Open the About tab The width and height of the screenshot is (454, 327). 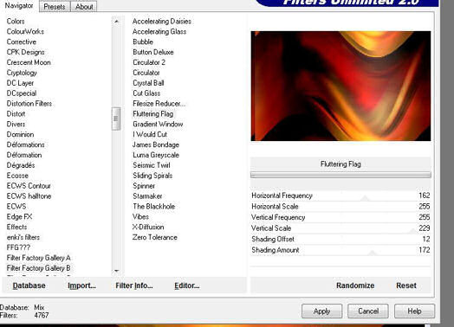pos(84,7)
